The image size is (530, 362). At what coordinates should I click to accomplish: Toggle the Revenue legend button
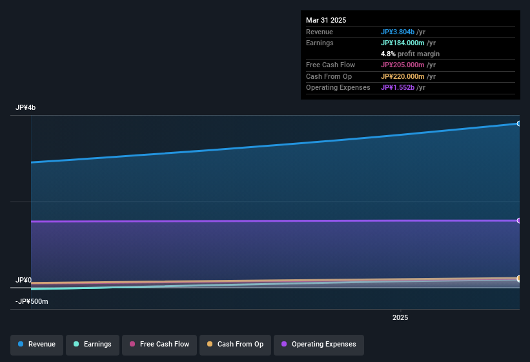[37, 345]
